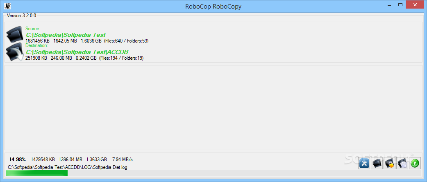The image size is (427, 182).
Task: Click source size 1.6036 GB
Action: 91,41
